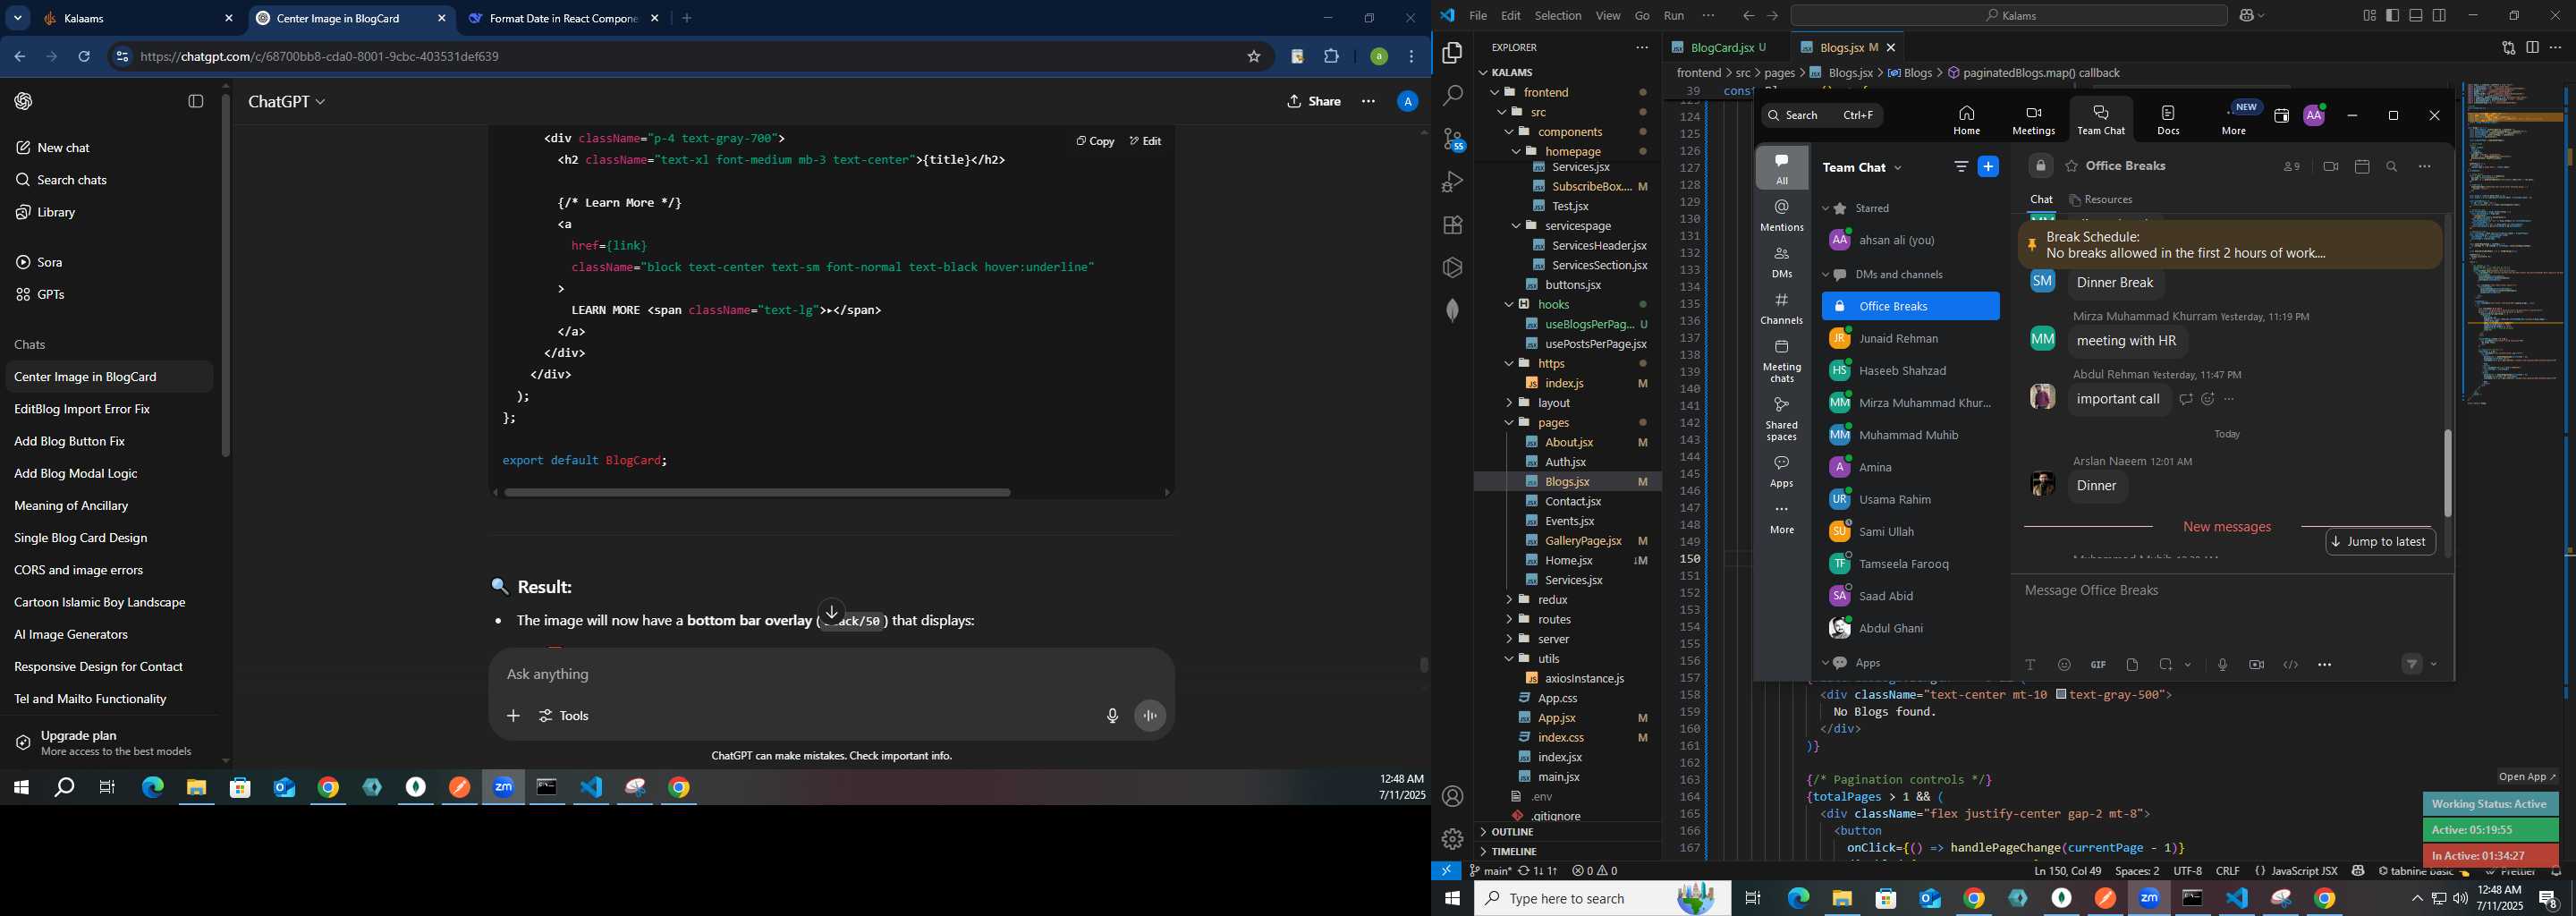Open the ChatGPT model selector dropdown

click(287, 102)
